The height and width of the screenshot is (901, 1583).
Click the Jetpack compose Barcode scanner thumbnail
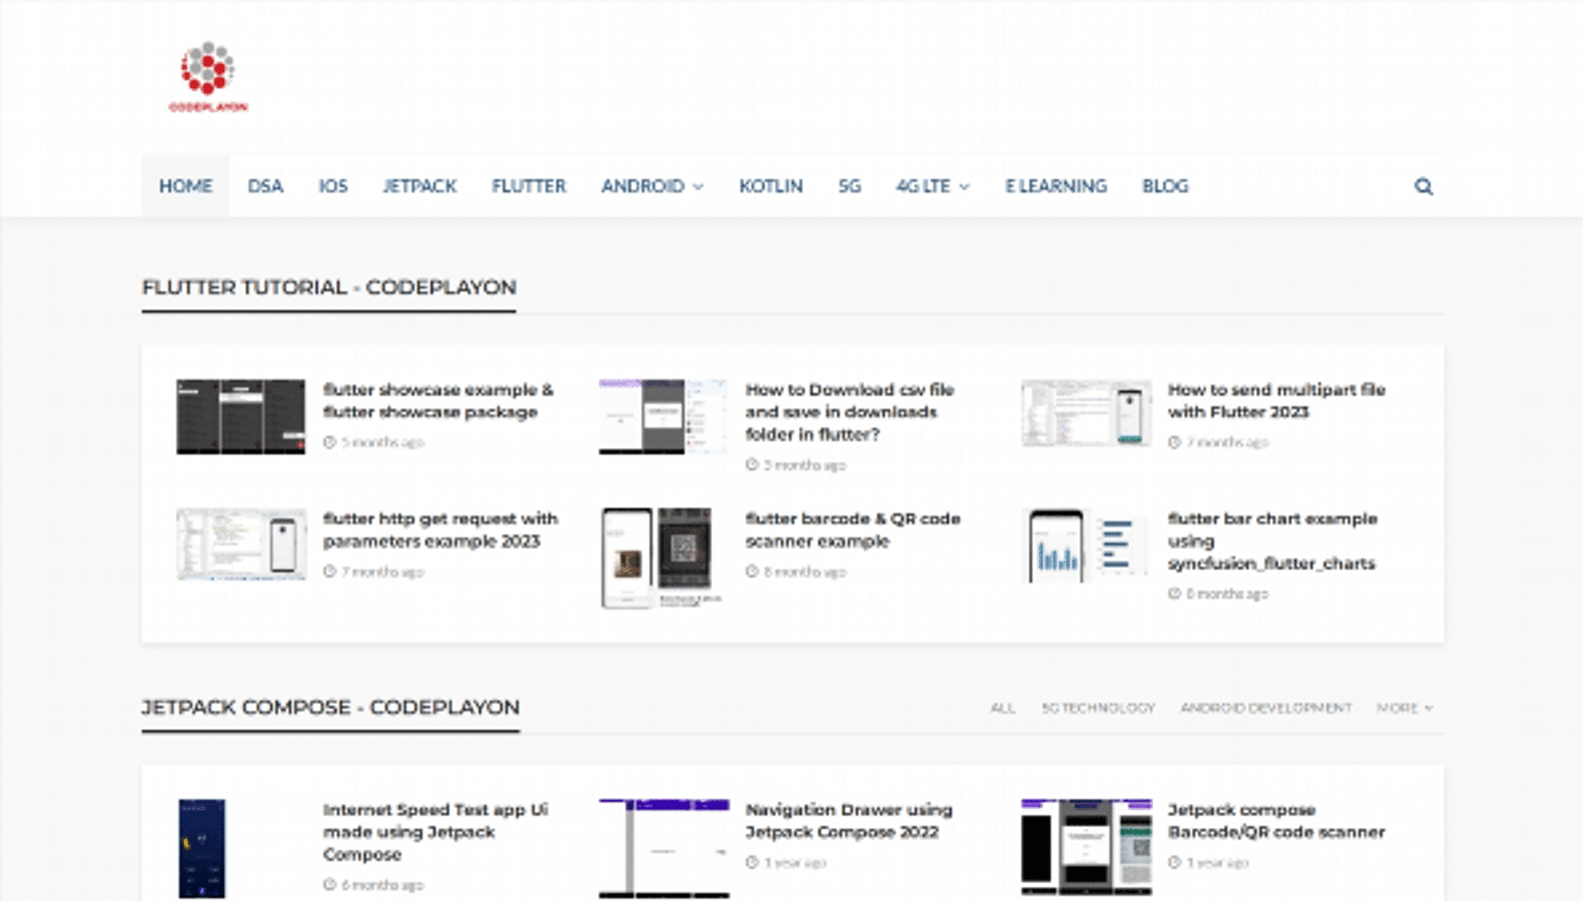(x=1086, y=847)
